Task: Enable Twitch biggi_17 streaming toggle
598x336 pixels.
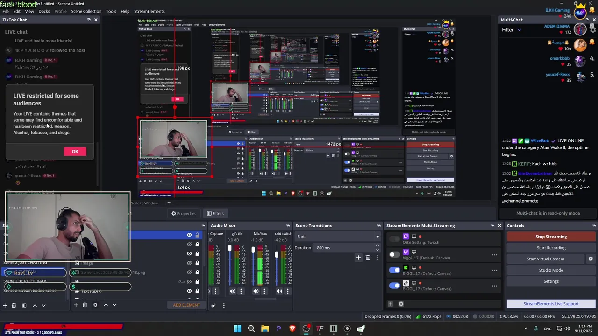Action: click(395, 254)
